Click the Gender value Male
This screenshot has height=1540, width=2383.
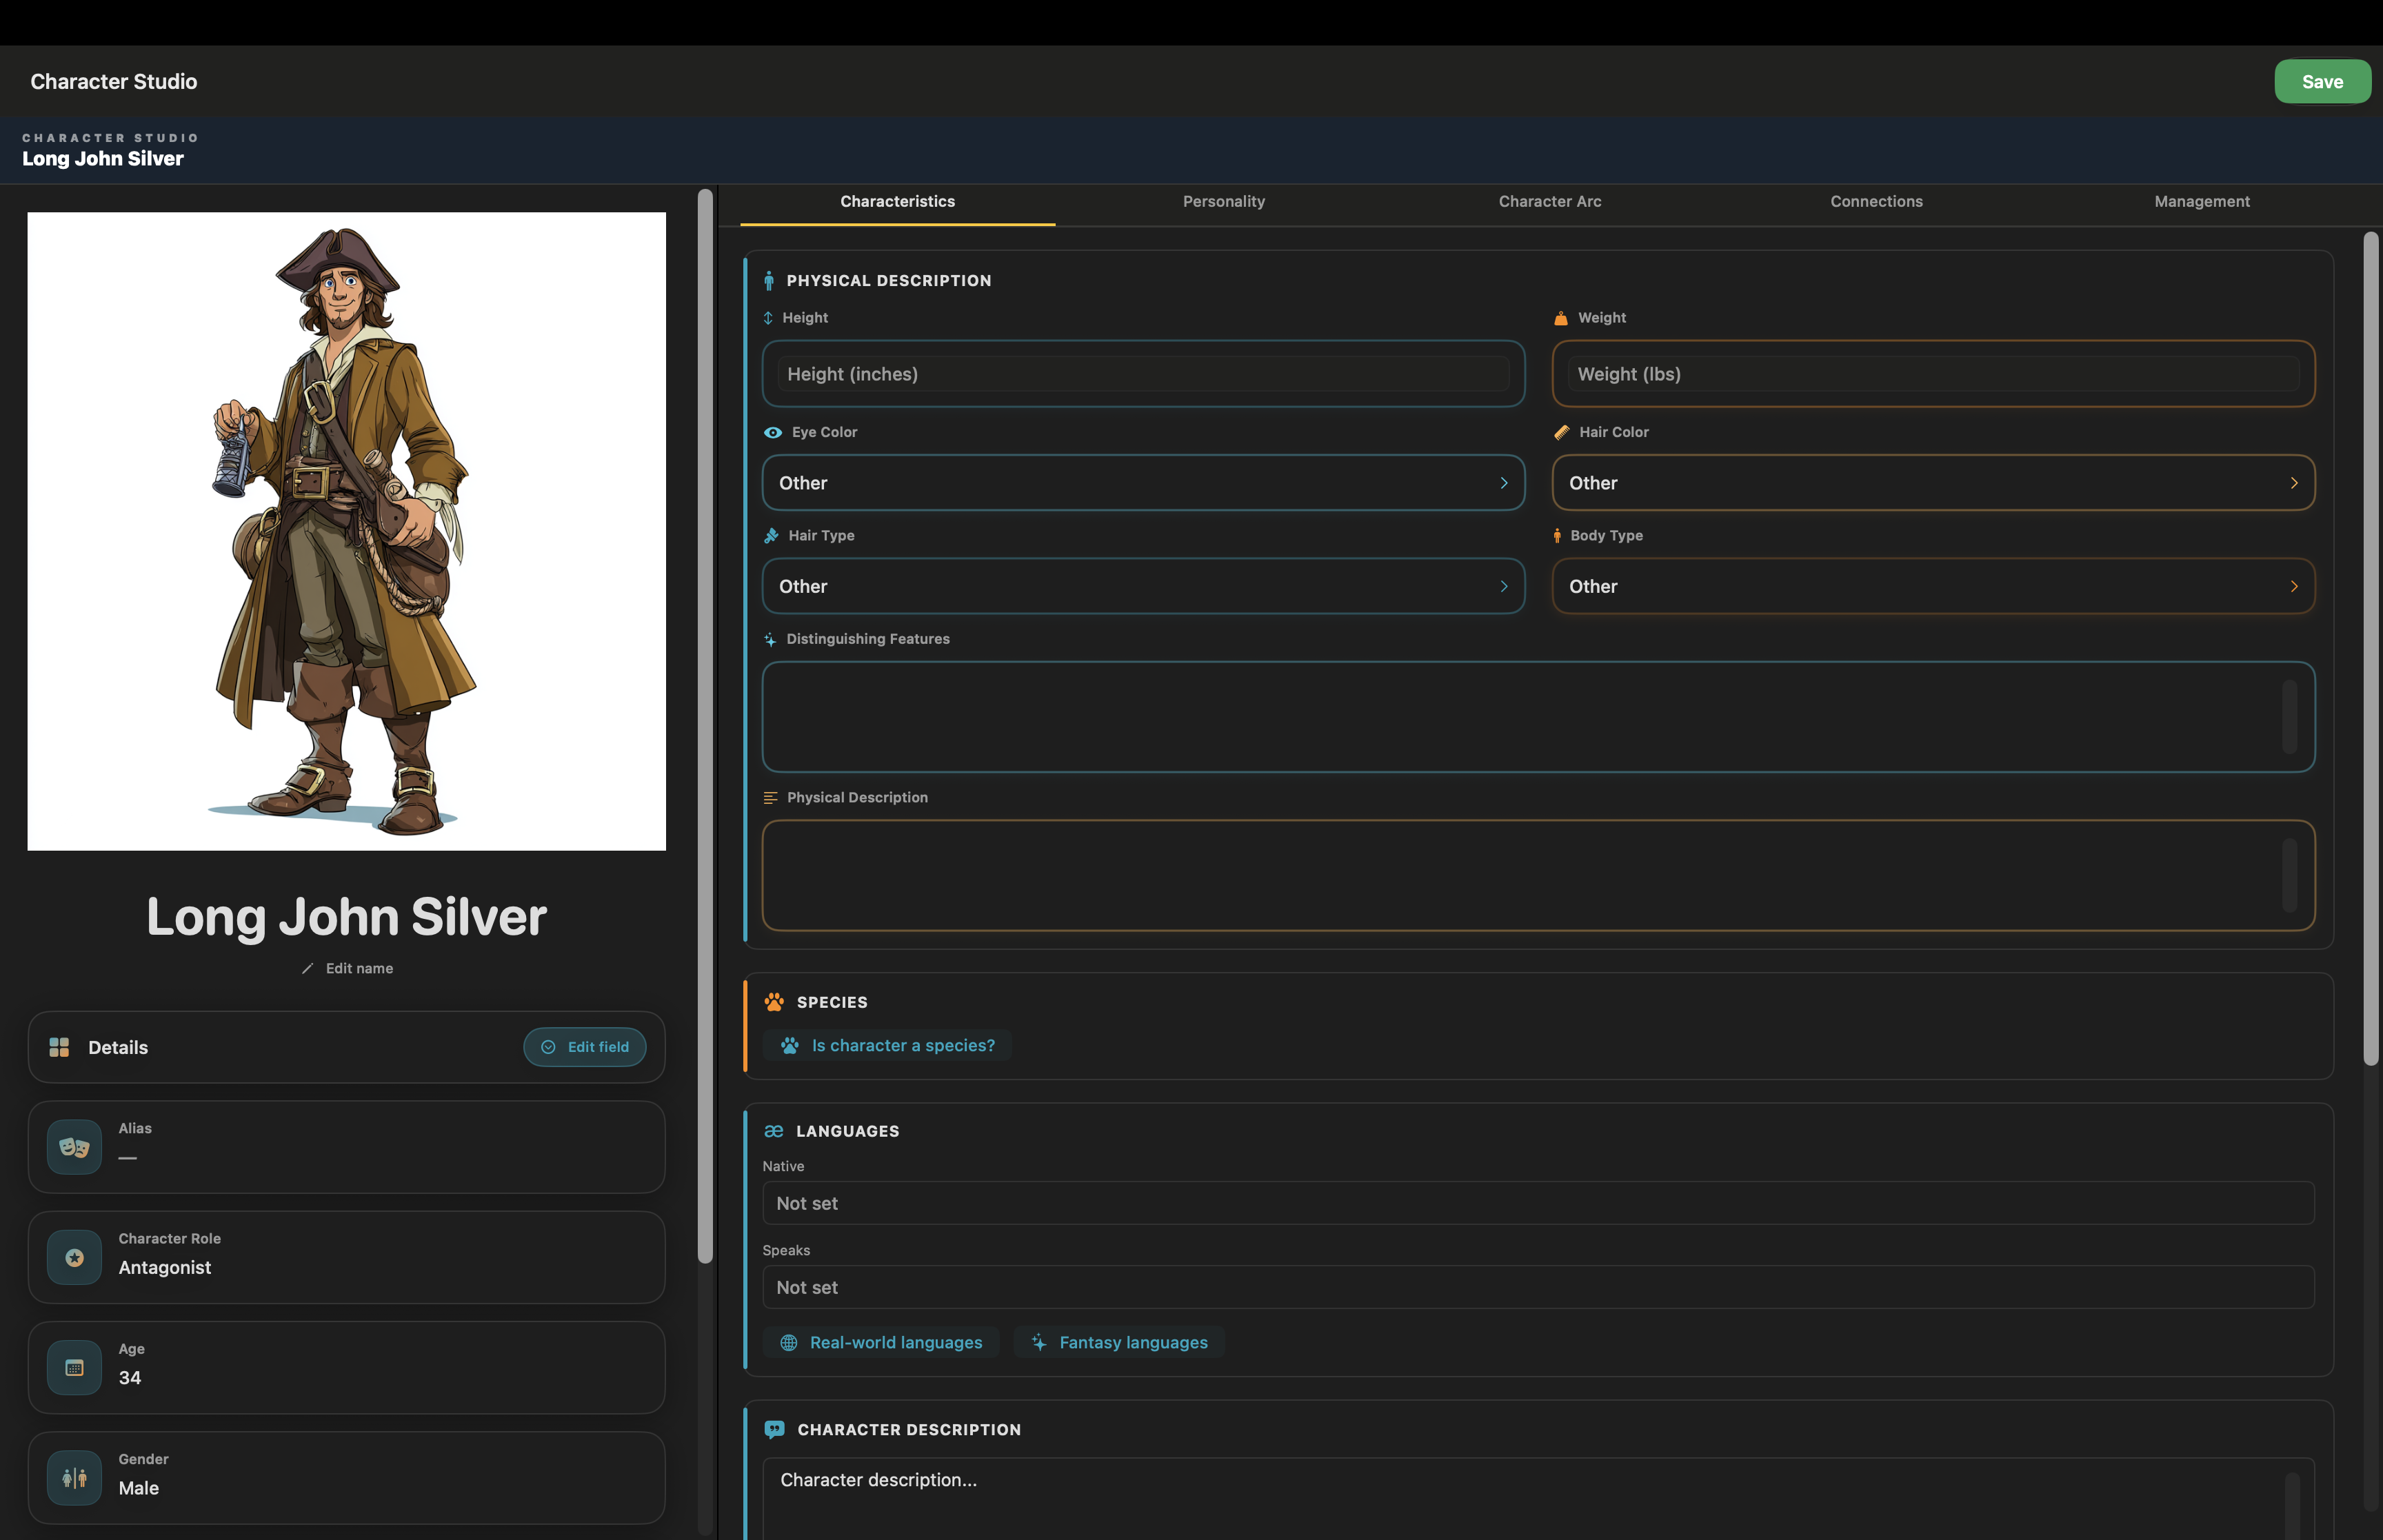(139, 1488)
